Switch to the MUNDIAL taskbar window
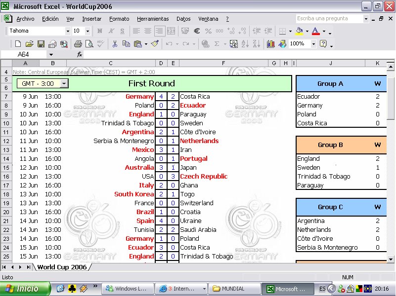The height and width of the screenshot is (296, 396). tap(234, 289)
